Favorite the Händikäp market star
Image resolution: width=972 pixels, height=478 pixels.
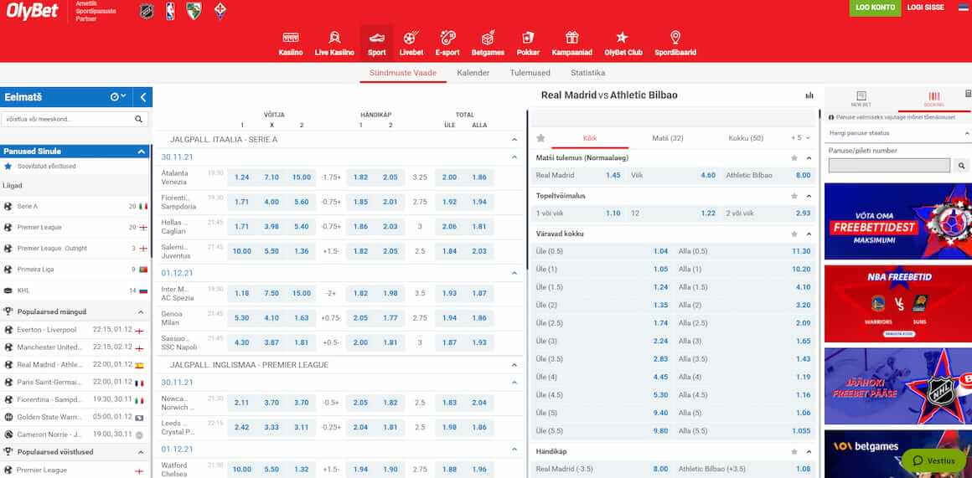794,452
